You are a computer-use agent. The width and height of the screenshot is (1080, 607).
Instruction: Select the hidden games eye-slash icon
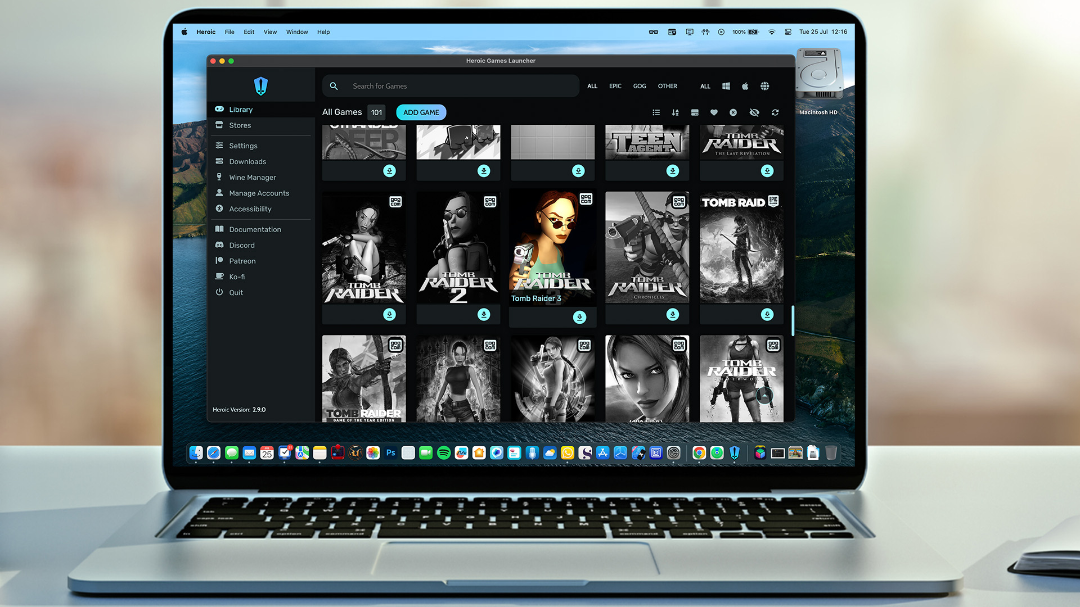(x=754, y=111)
